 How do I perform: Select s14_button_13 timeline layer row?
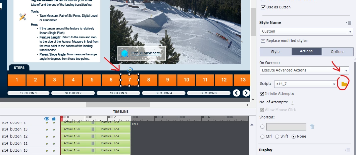(30, 130)
